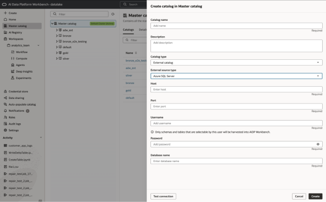This screenshot has height=202, width=326.
Task: Click the Catalog name input field
Action: click(x=236, y=26)
